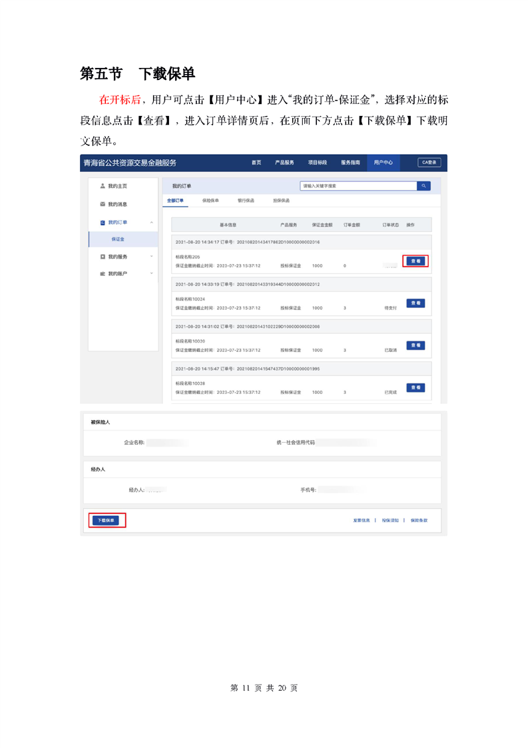
Task: Go to 服务指南 in top navigation
Action: [x=350, y=163]
